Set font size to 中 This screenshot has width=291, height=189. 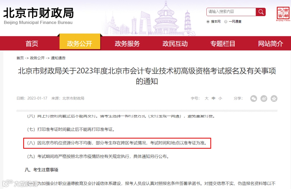[x=213, y=98]
